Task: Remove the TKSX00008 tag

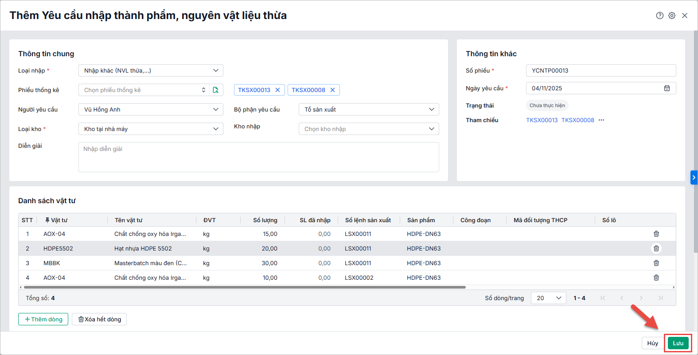Action: click(x=332, y=90)
